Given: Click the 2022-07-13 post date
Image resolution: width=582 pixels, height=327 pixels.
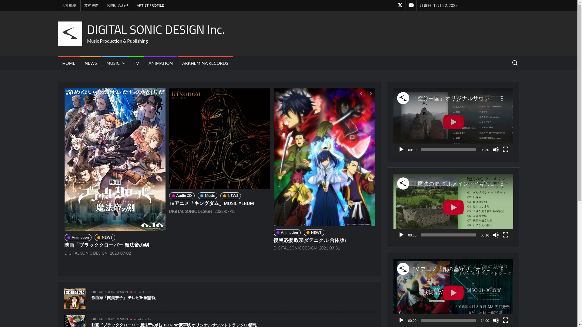Looking at the screenshot, I should click(x=225, y=211).
